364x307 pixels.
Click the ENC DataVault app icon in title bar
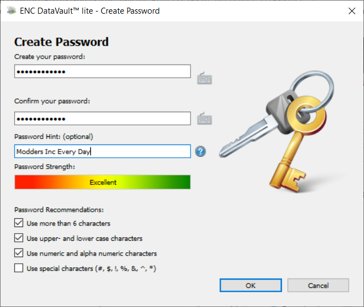(11, 11)
